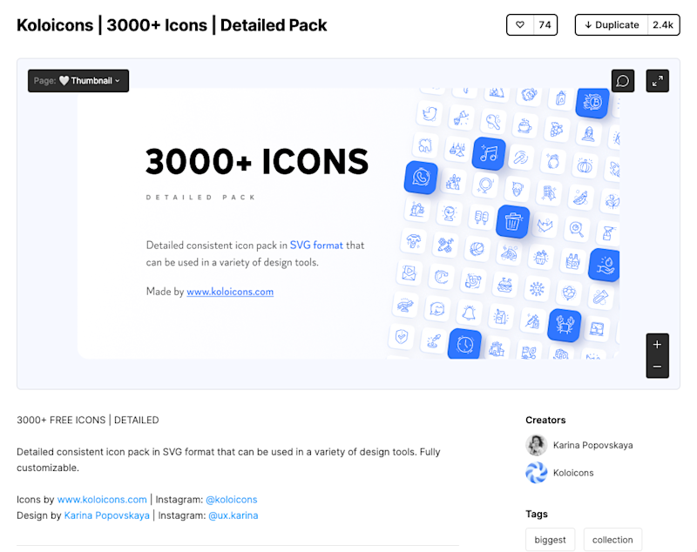The width and height of the screenshot is (697, 552).
Task: Zoom out with the minus button
Action: (x=658, y=367)
